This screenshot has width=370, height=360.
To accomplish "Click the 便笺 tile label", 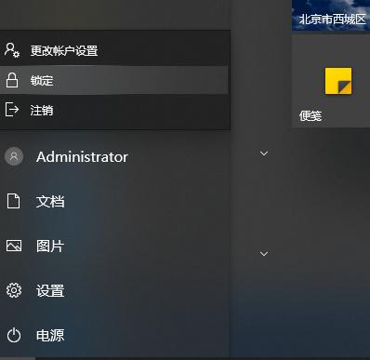I will (311, 116).
